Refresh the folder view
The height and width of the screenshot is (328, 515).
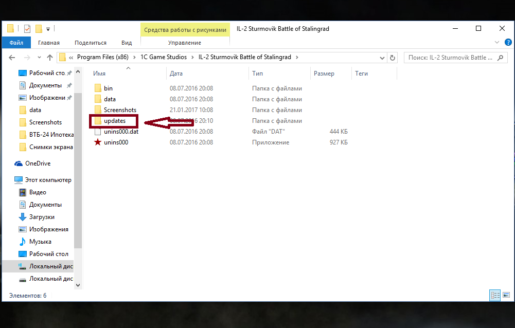pyautogui.click(x=392, y=58)
